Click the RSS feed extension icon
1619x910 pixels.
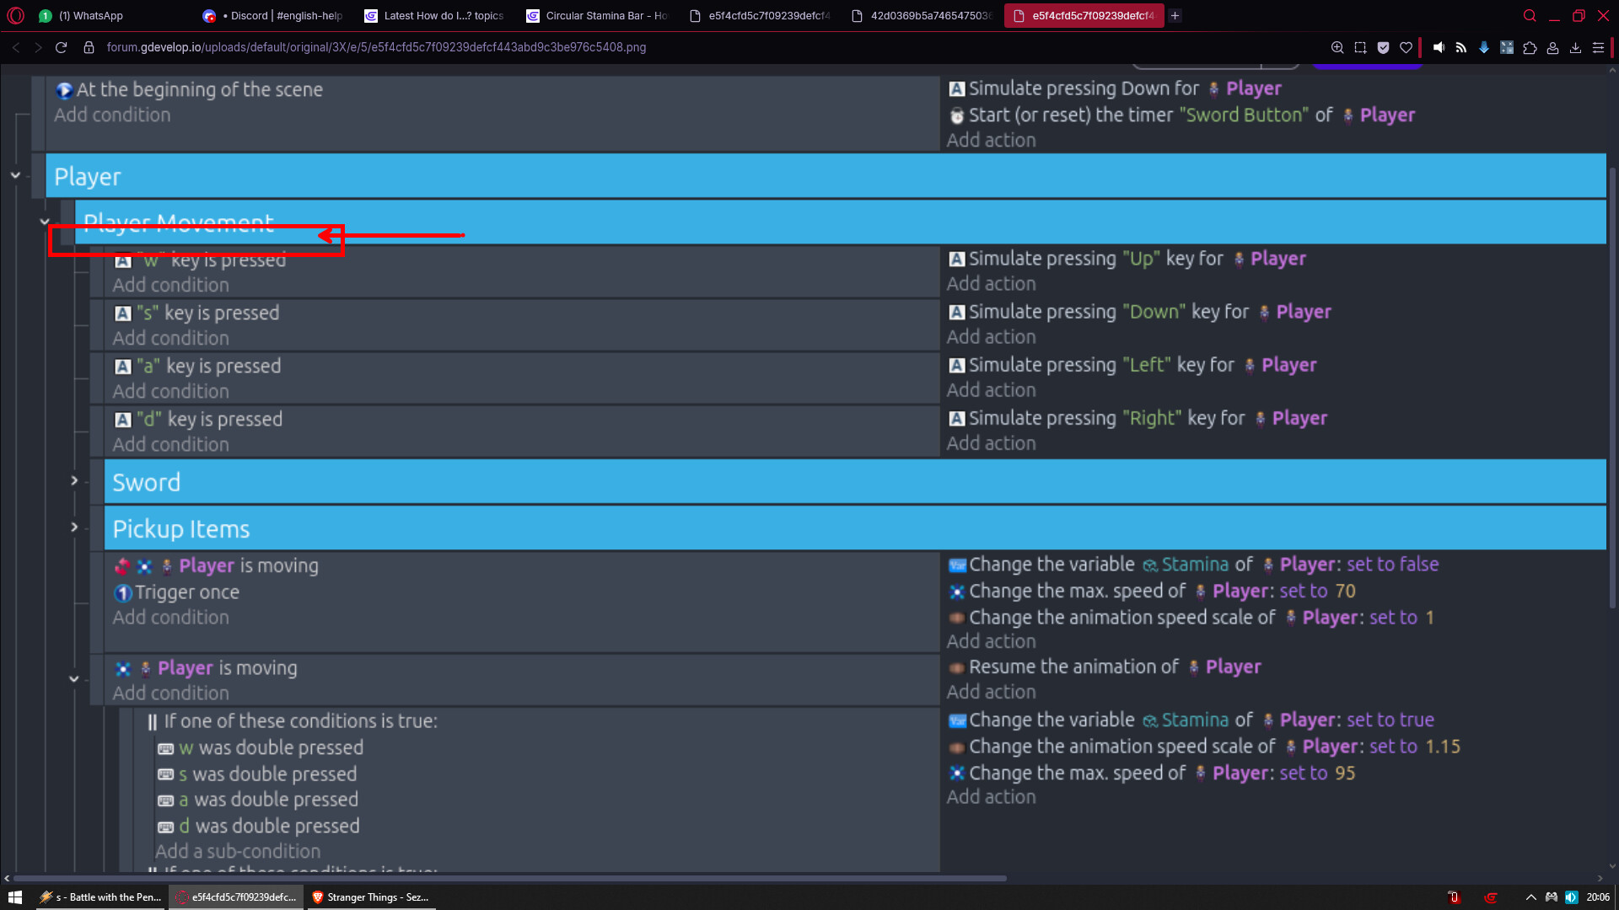1461,48
